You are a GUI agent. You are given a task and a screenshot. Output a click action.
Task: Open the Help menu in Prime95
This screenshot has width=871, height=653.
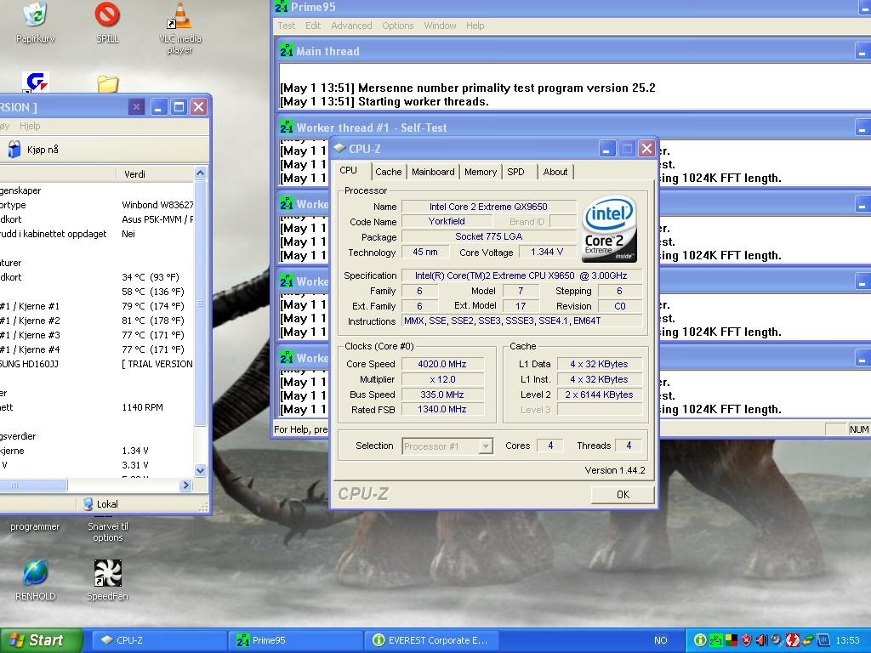[x=475, y=26]
